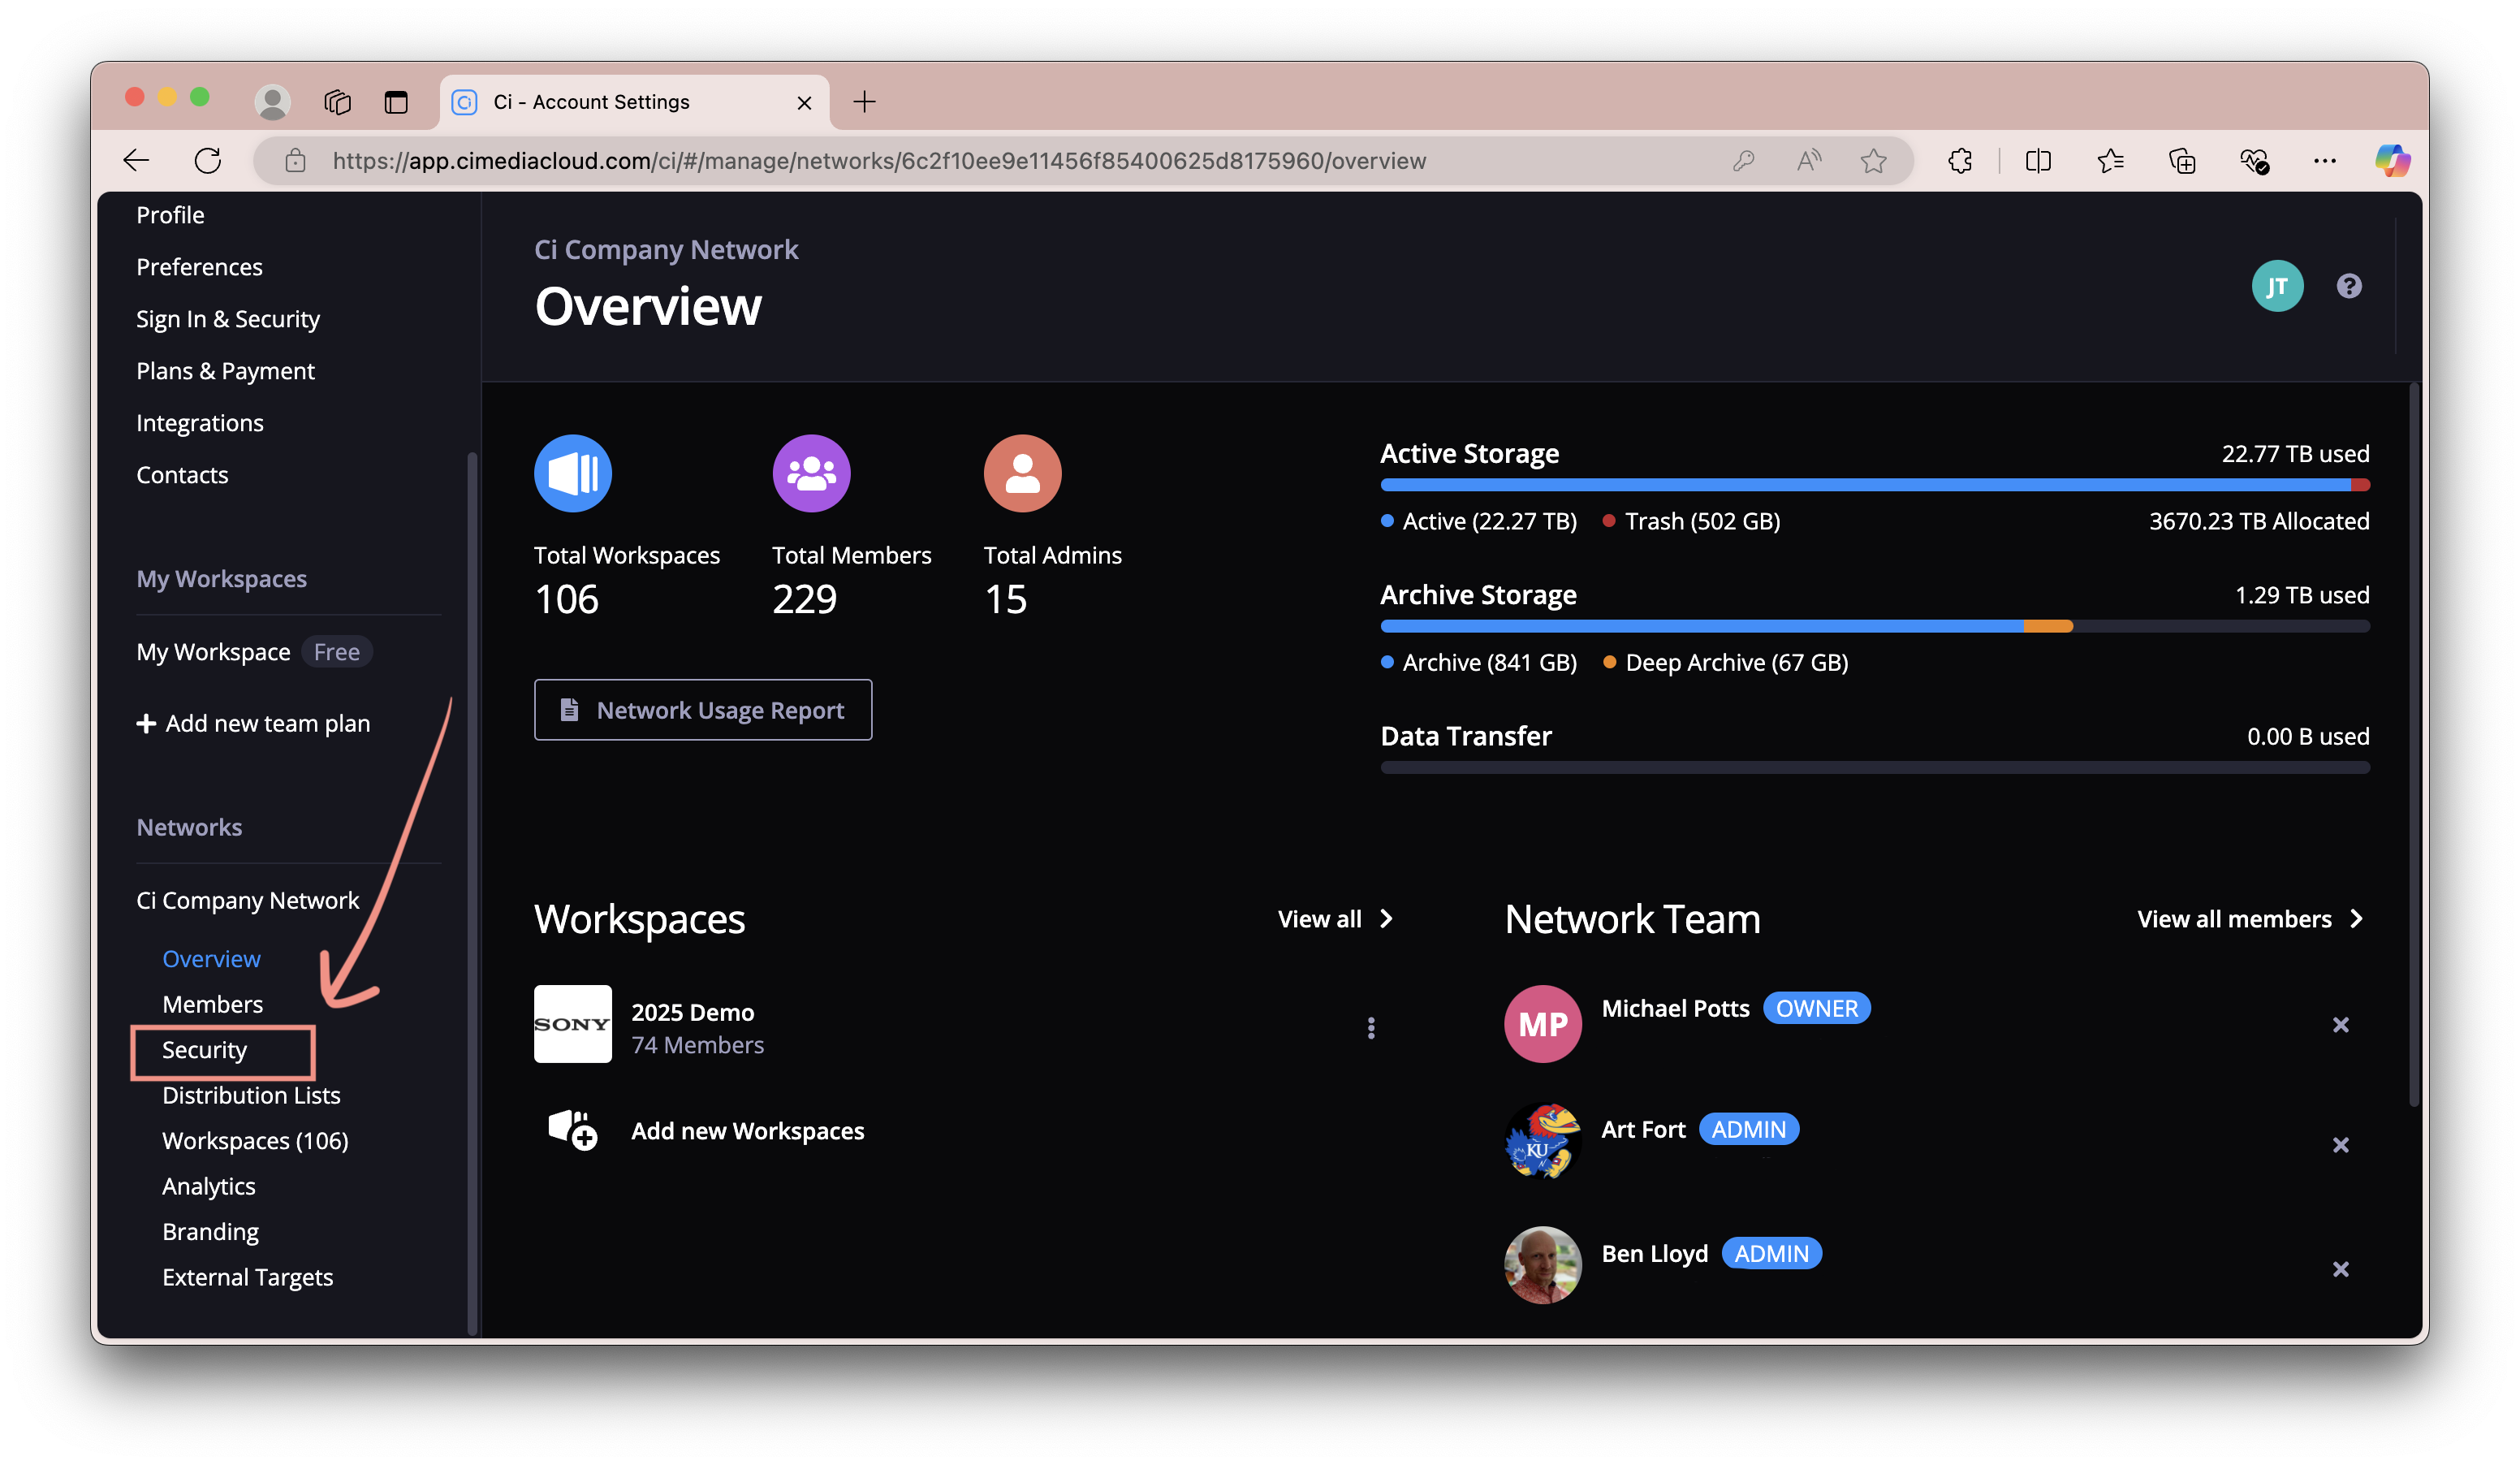Toggle the vertical tabs pane icon
The width and height of the screenshot is (2520, 1465).
[x=396, y=102]
